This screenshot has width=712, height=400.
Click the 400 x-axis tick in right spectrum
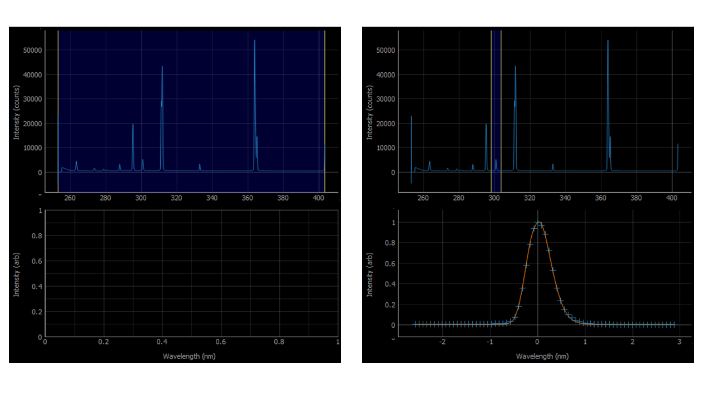coord(672,198)
